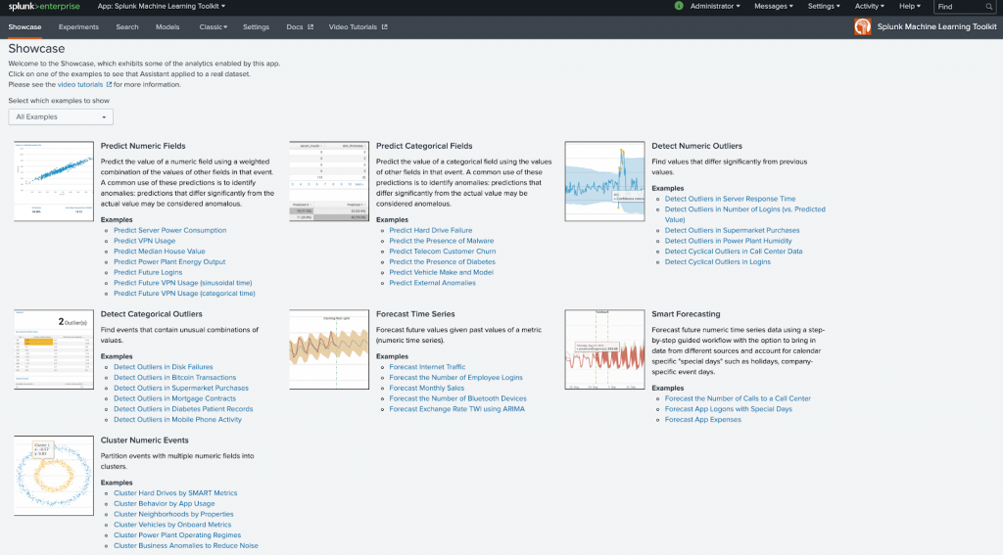Open Settings in the app navigation bar
Image resolution: width=1003 pixels, height=555 pixels.
(256, 26)
